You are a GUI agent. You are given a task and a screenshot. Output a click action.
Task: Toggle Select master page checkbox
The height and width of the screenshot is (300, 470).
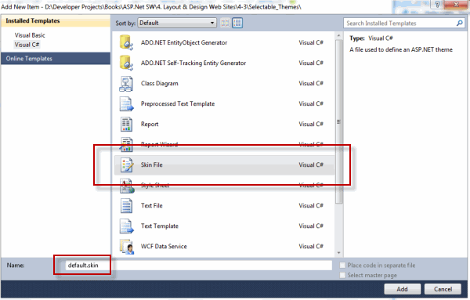pos(342,275)
